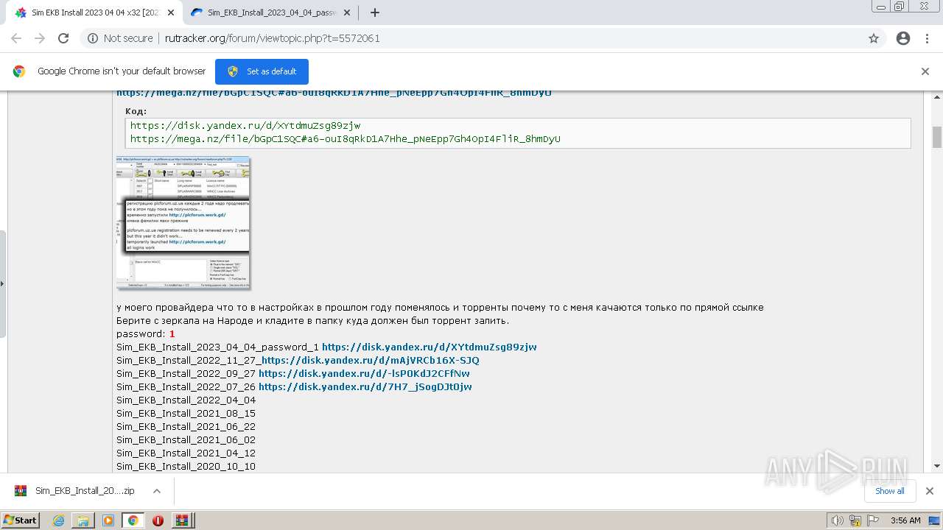Open the Windows Start menu
The width and height of the screenshot is (943, 530).
click(x=20, y=520)
